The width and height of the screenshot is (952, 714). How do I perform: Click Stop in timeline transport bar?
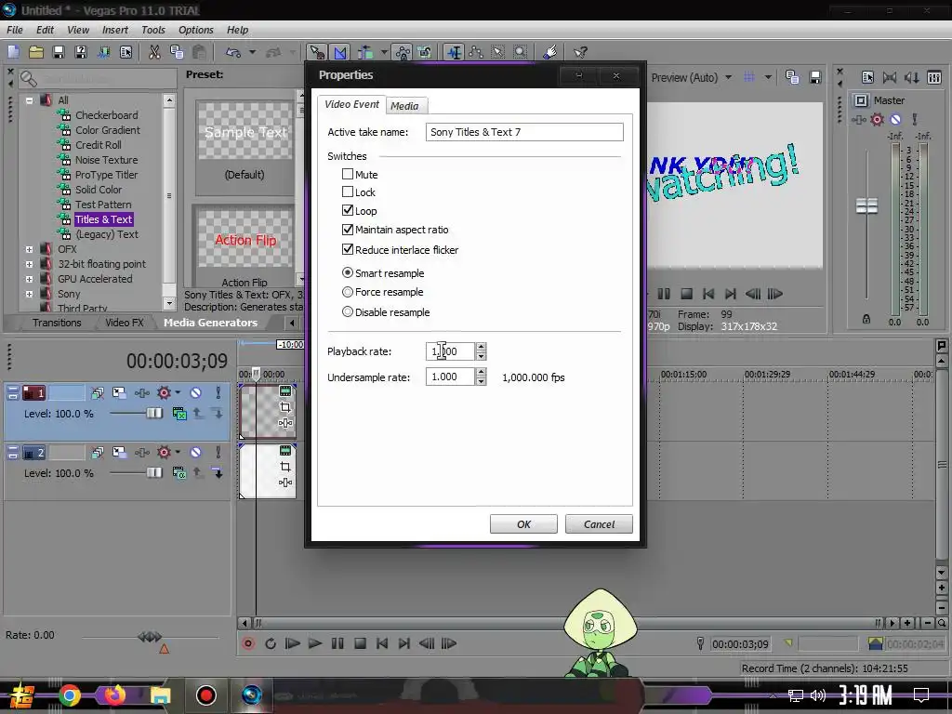[360, 643]
